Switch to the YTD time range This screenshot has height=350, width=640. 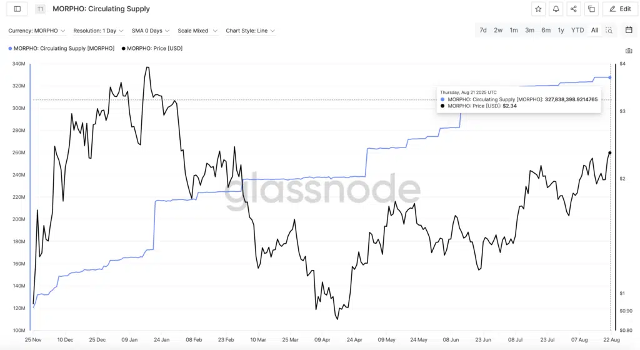(577, 30)
